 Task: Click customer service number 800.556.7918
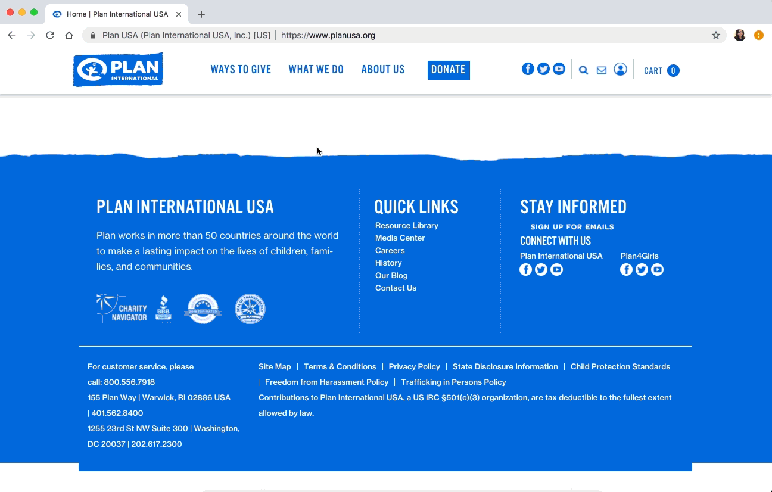(129, 382)
